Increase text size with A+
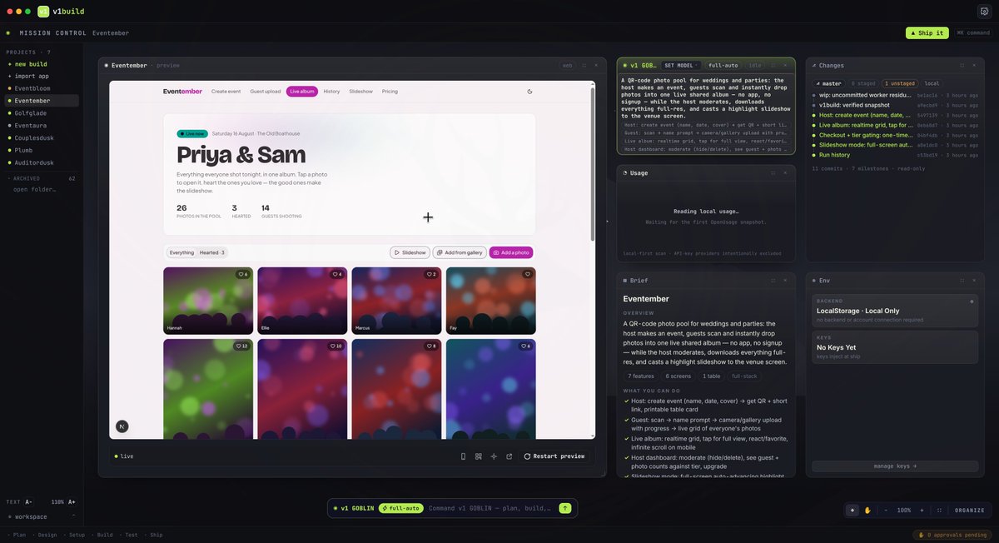Image resolution: width=999 pixels, height=543 pixels. pyautogui.click(x=72, y=502)
